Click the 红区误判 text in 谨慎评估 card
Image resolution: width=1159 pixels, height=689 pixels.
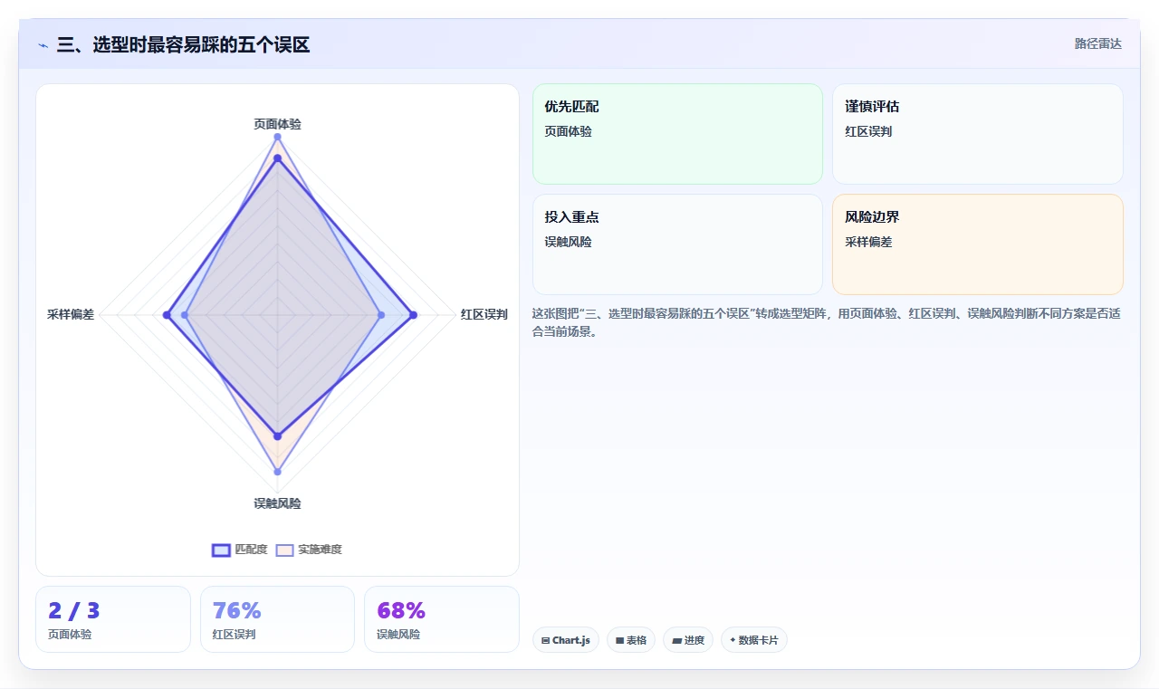[868, 131]
